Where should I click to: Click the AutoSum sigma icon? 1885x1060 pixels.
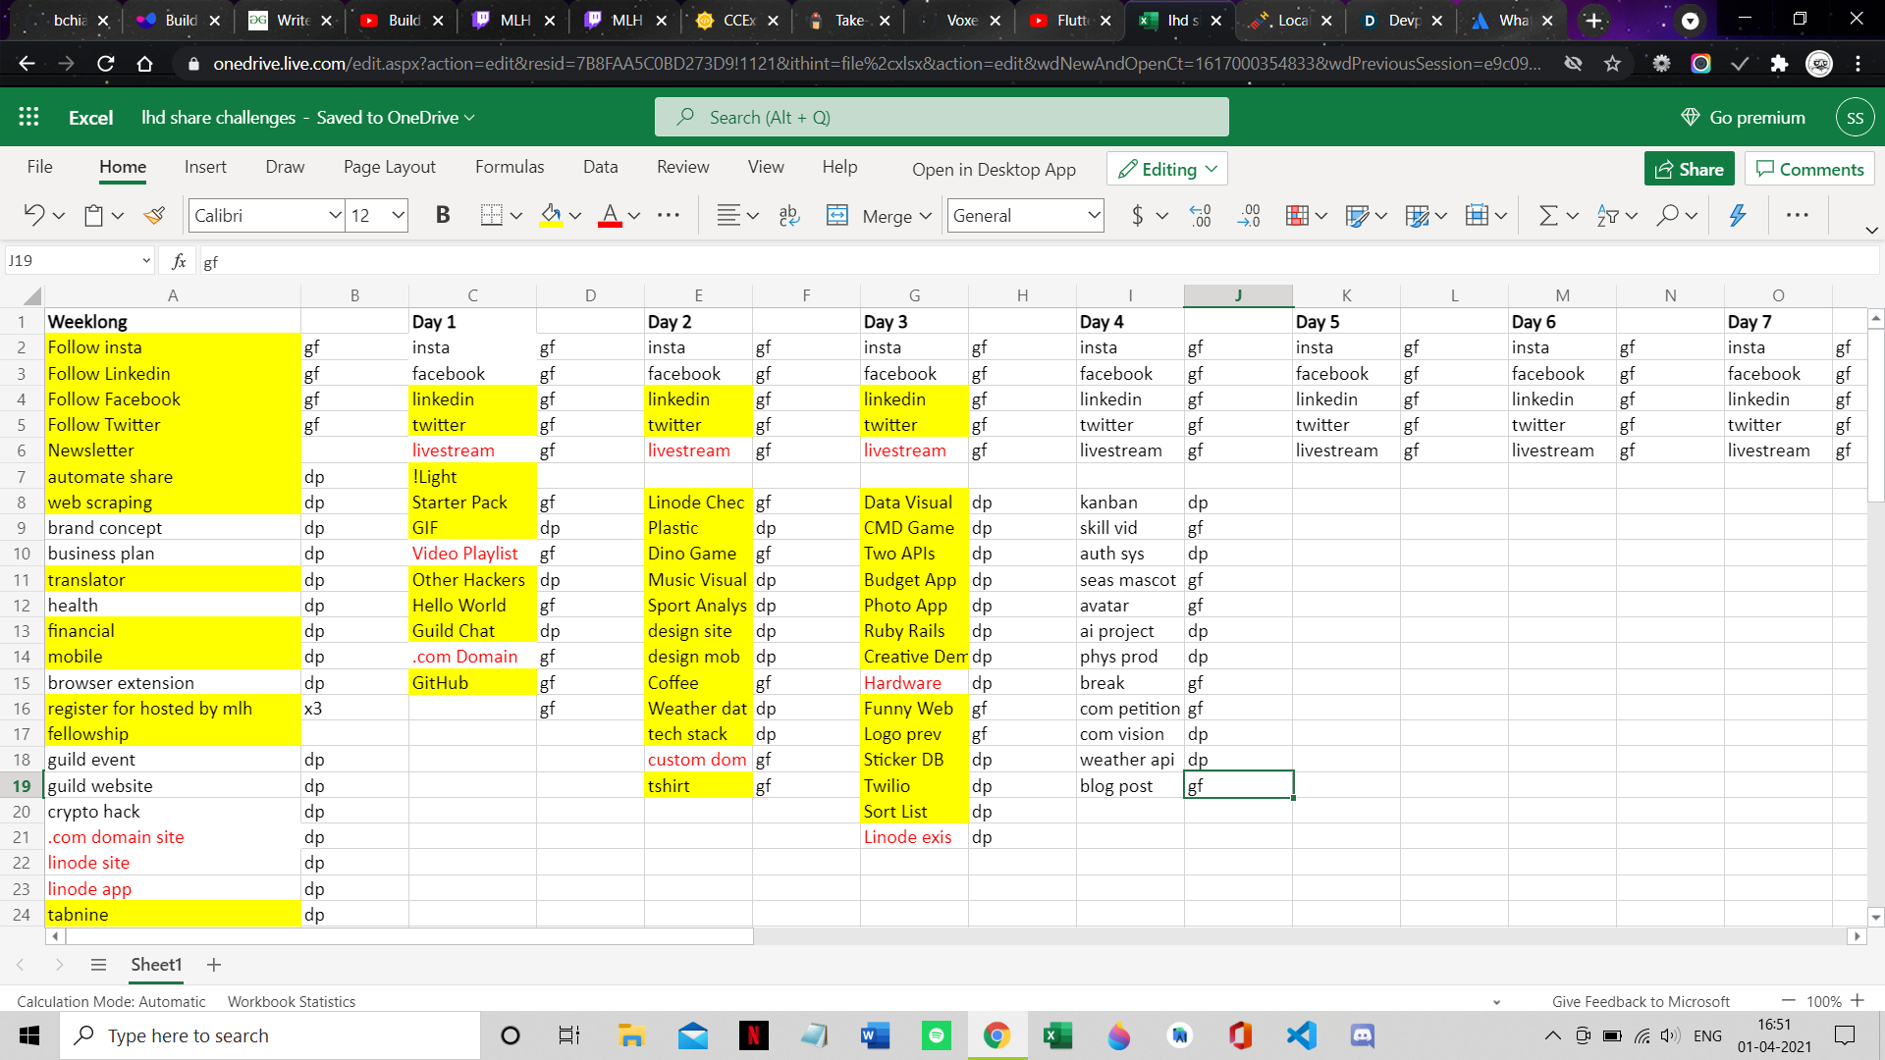[x=1548, y=215]
